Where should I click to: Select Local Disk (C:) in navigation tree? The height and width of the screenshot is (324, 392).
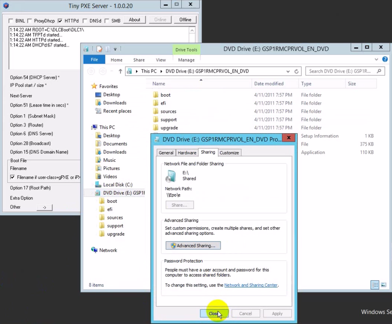[117, 185]
